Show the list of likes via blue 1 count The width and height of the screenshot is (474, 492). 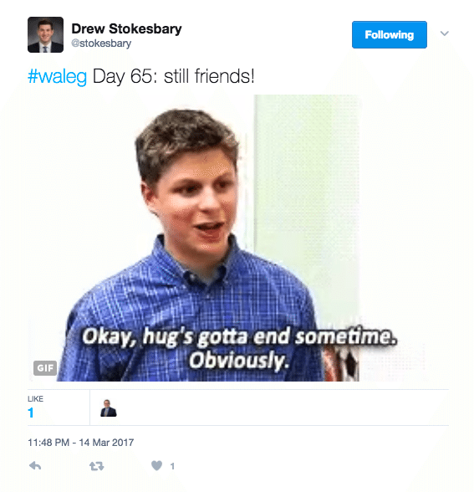click(31, 413)
